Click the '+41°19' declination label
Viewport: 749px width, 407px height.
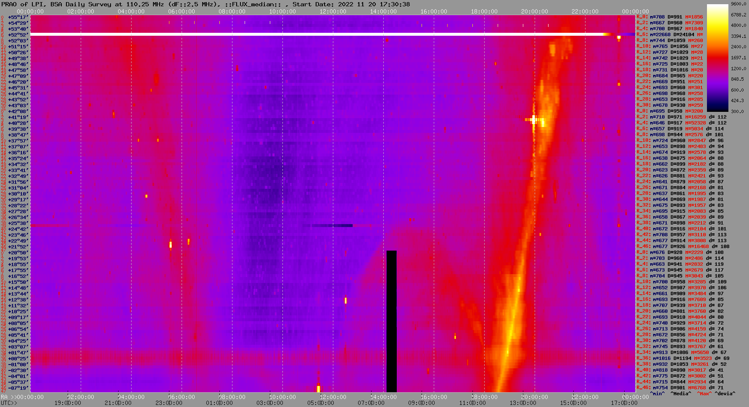click(x=18, y=117)
